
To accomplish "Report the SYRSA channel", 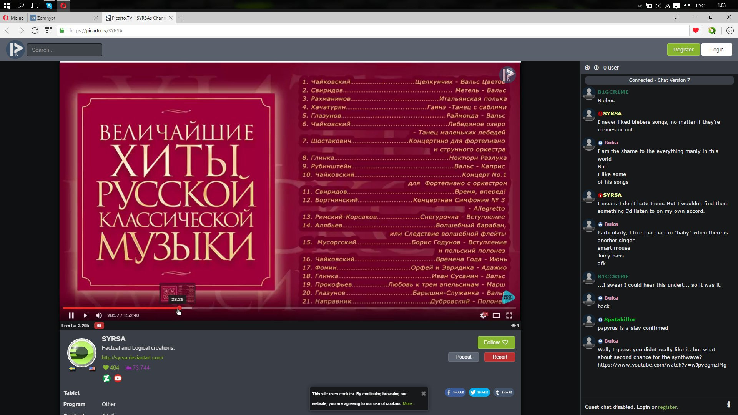I will pos(500,357).
